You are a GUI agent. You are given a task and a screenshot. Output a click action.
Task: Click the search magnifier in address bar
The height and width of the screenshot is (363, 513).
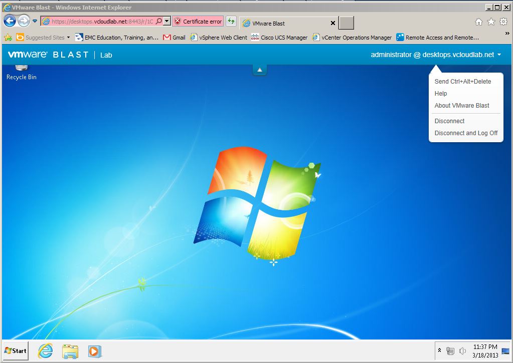click(158, 21)
